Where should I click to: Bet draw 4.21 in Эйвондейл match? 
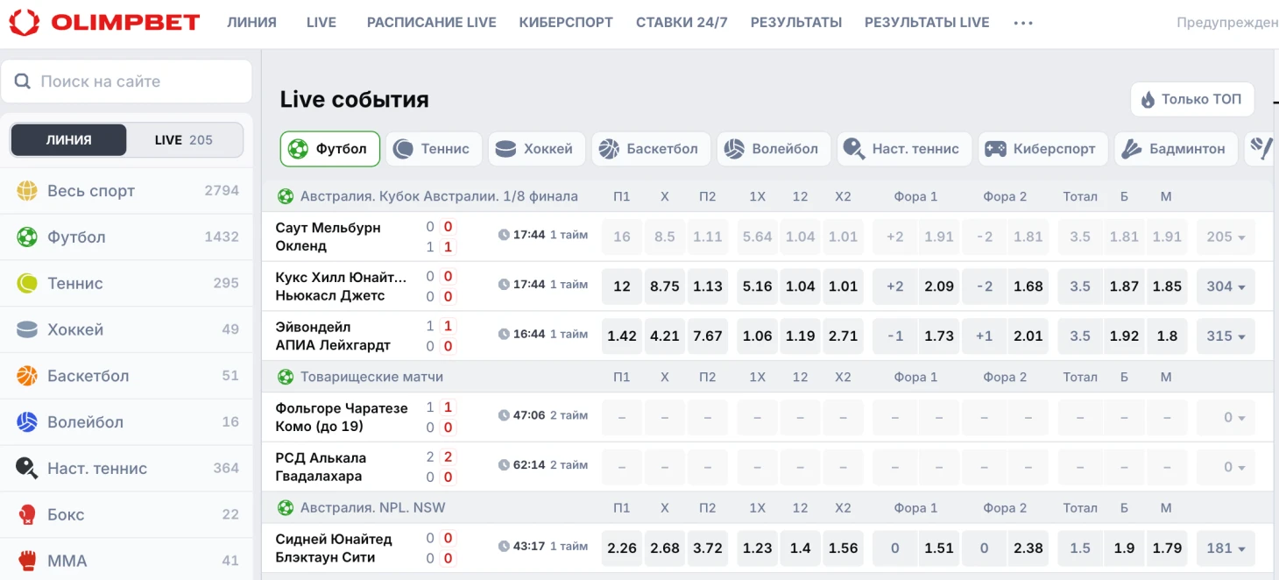click(x=665, y=336)
